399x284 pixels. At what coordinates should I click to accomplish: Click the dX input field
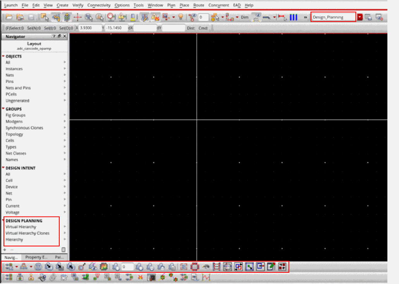(145, 28)
